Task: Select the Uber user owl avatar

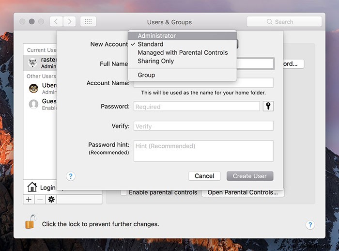Action: [33, 88]
